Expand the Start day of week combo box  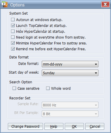70,73
